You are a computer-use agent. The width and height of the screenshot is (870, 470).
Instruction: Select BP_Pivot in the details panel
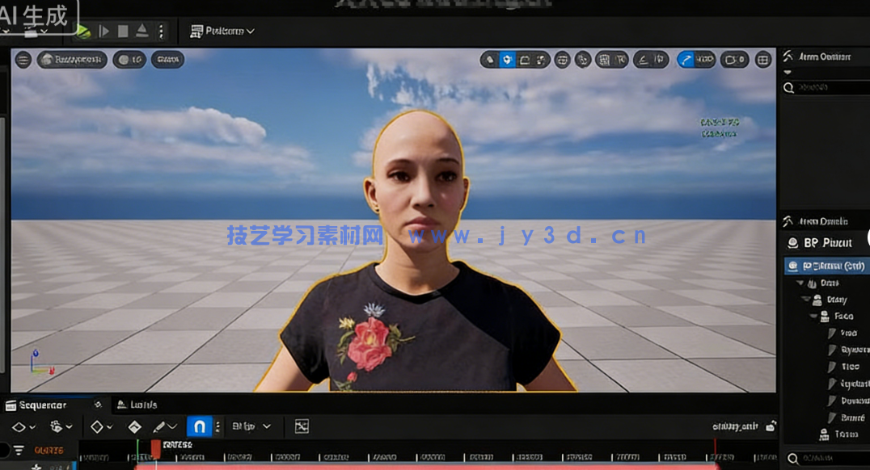[x=823, y=242]
